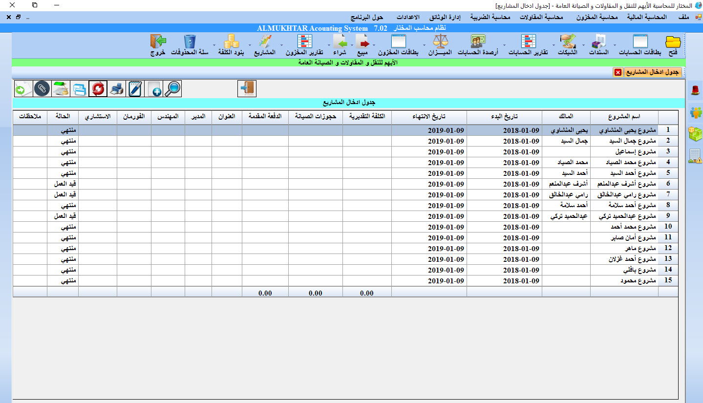Open the الميزان balance scale toolbar button
This screenshot has height=403, width=703.
[440, 45]
